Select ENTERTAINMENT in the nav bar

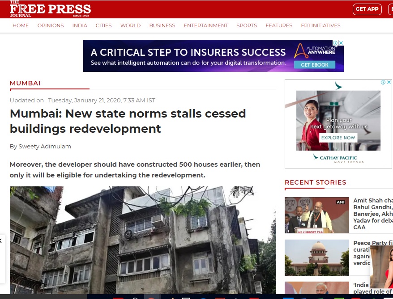pos(206,25)
